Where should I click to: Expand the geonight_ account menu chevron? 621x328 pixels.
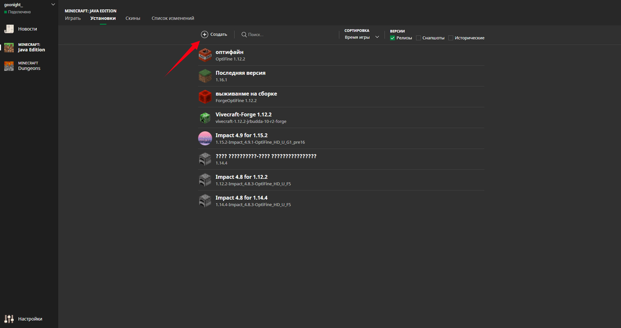53,5
